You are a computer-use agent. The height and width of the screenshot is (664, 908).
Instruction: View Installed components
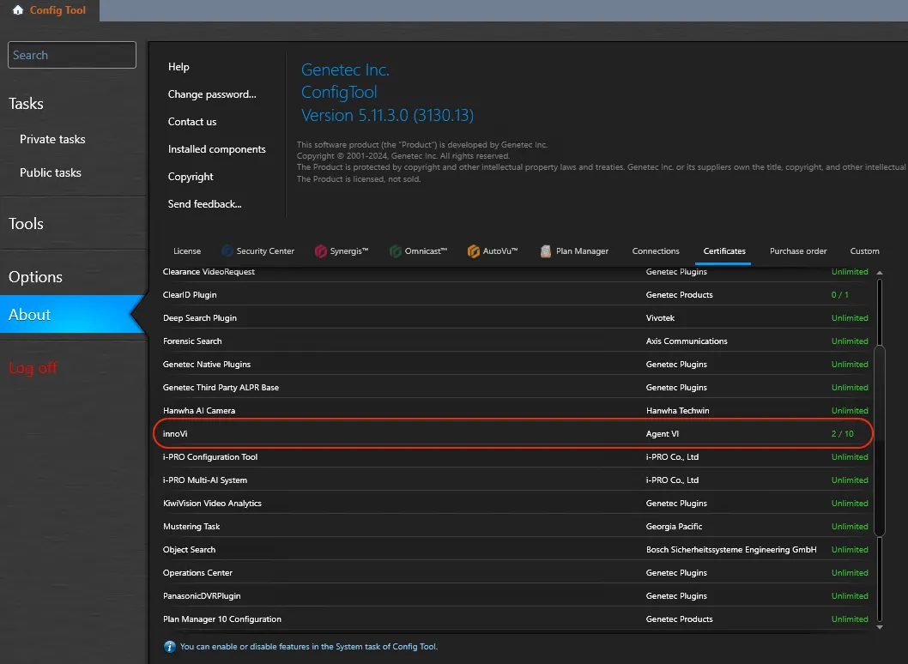pyautogui.click(x=216, y=148)
